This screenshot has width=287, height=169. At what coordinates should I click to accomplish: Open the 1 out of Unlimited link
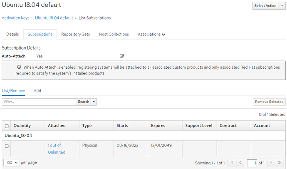click(57, 149)
